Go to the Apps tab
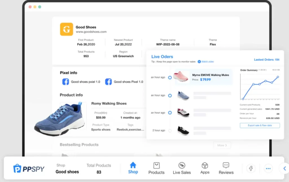The image size is (289, 182). tap(205, 168)
